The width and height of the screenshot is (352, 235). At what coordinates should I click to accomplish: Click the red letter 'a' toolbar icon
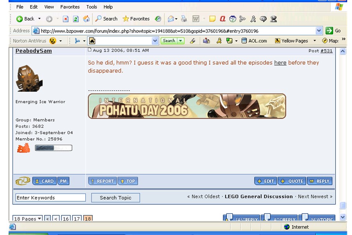point(223,19)
